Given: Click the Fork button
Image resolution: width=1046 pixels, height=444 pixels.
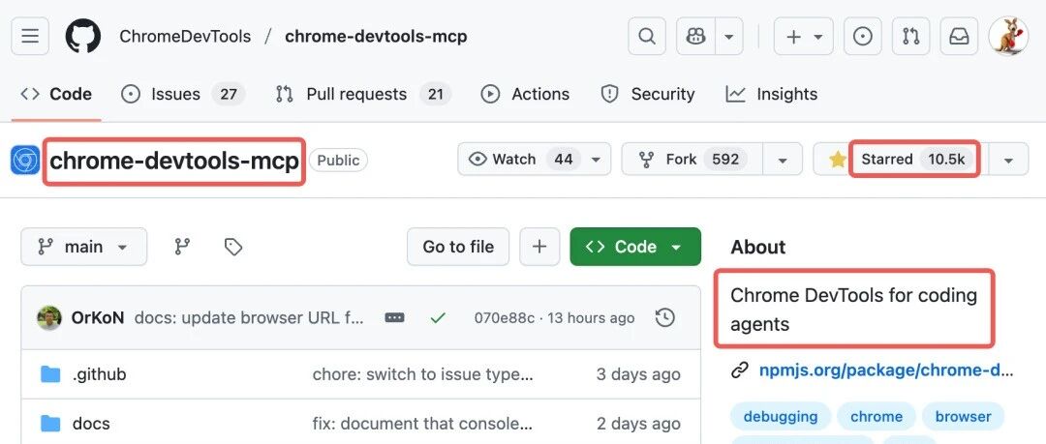Looking at the screenshot, I should pos(692,160).
